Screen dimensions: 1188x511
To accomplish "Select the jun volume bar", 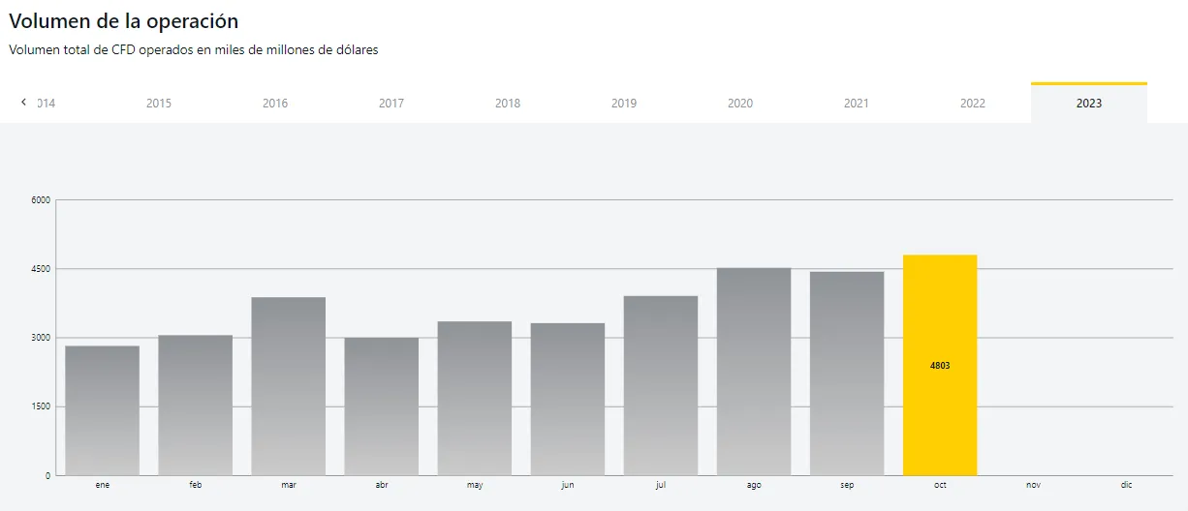I will tap(568, 400).
